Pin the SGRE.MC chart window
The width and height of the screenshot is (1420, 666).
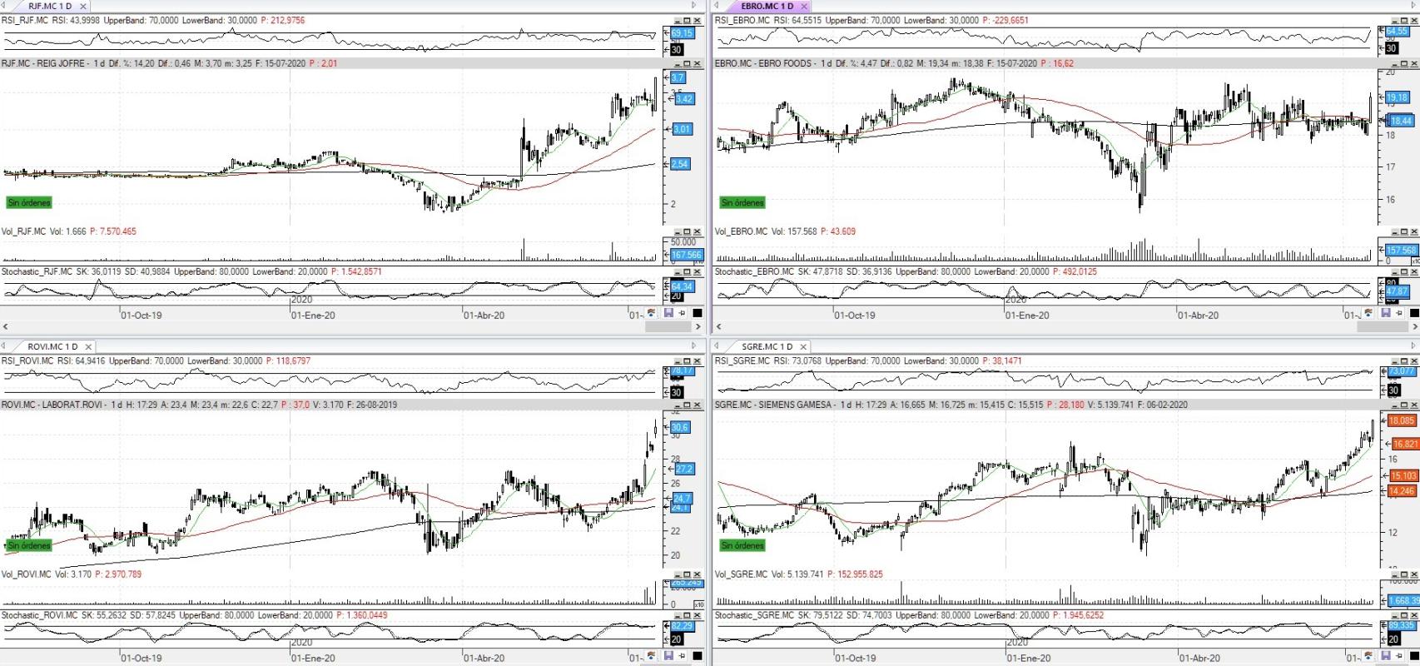[x=1399, y=656]
